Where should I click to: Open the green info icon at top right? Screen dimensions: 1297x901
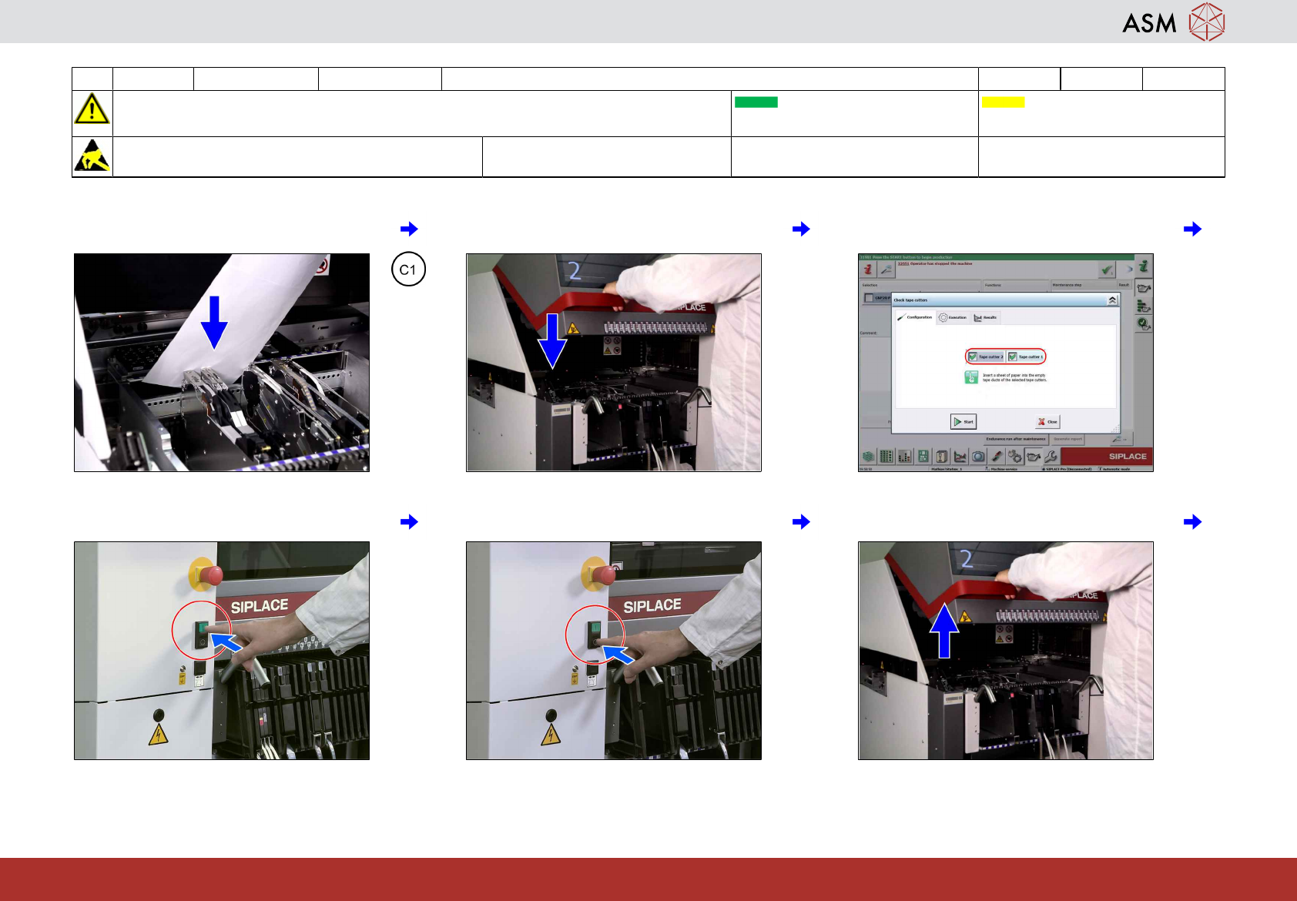(x=1144, y=266)
